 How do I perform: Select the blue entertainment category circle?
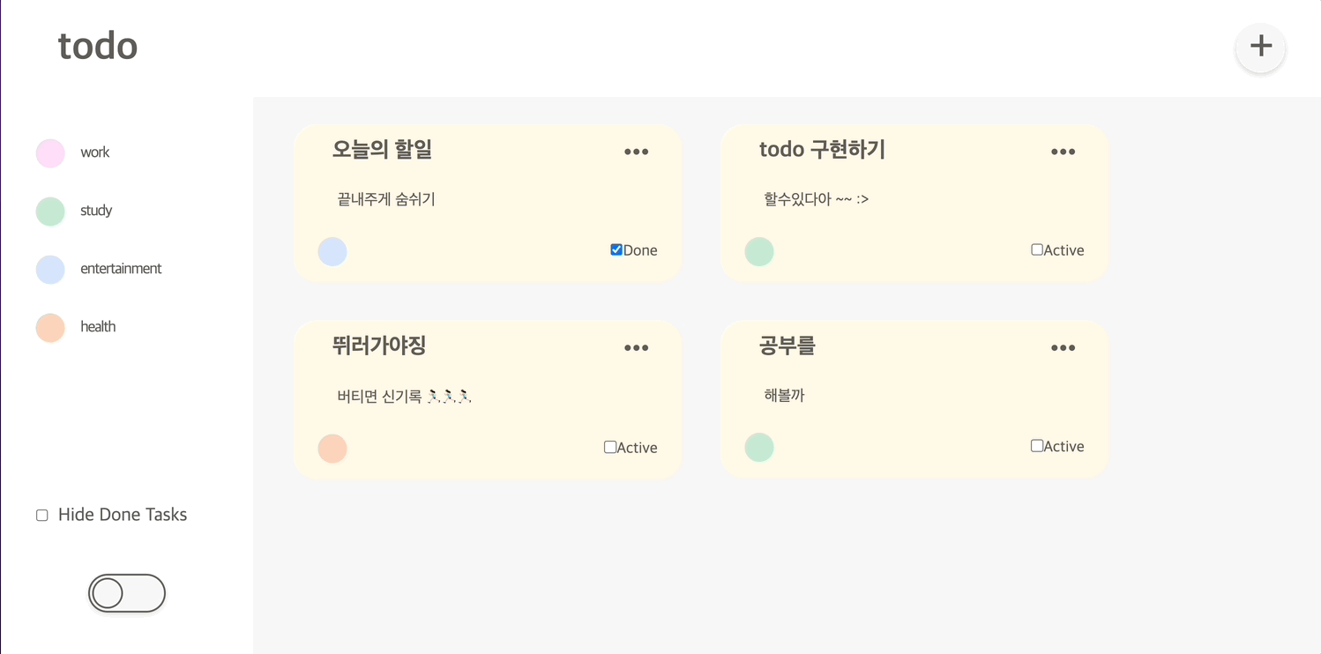click(50, 269)
